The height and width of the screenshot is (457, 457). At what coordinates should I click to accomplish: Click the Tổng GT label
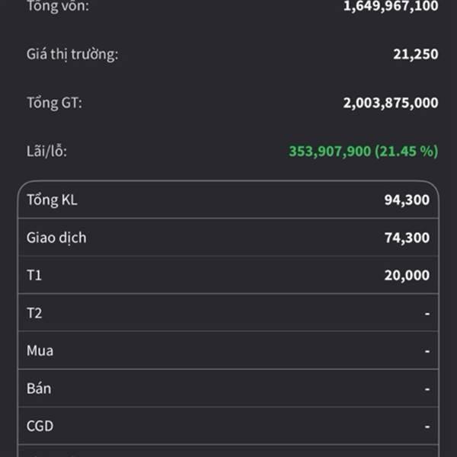pyautogui.click(x=54, y=102)
